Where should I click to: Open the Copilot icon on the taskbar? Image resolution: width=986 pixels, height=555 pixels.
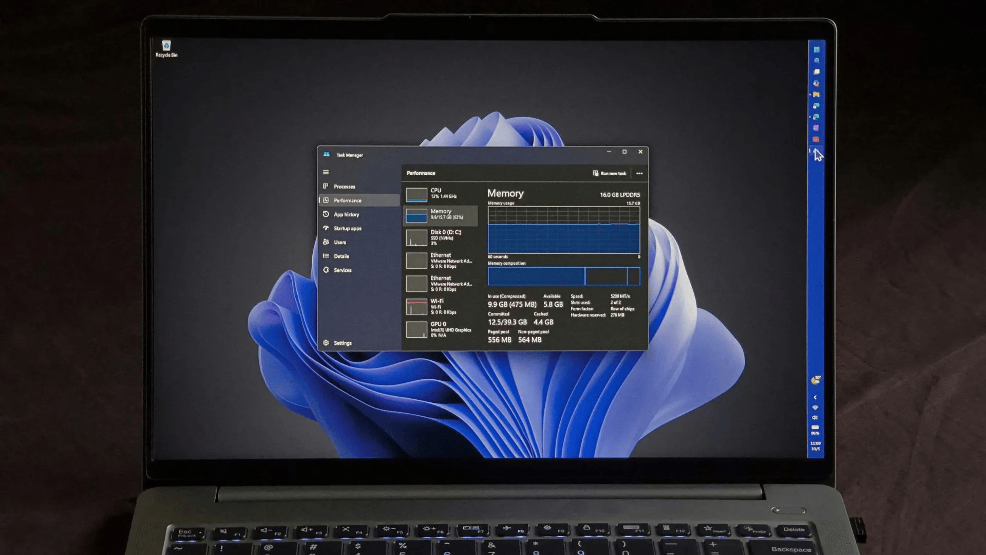point(816,83)
